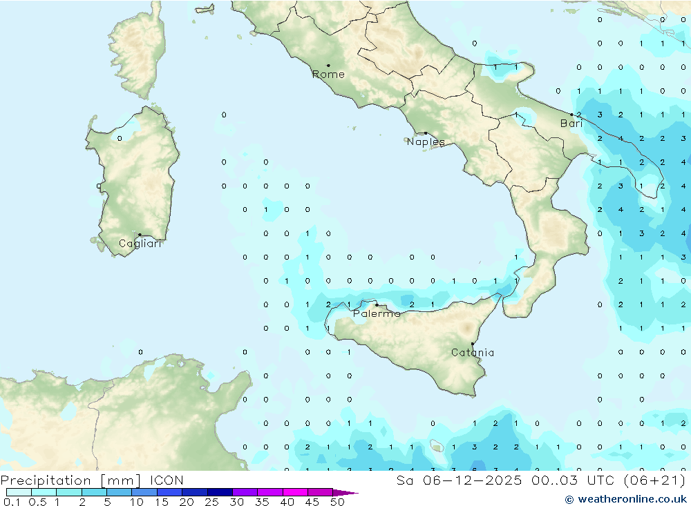Image resolution: width=691 pixels, height=506 pixels.
Task: Select the 20–25 mm legend swatch
Action: coord(195,492)
